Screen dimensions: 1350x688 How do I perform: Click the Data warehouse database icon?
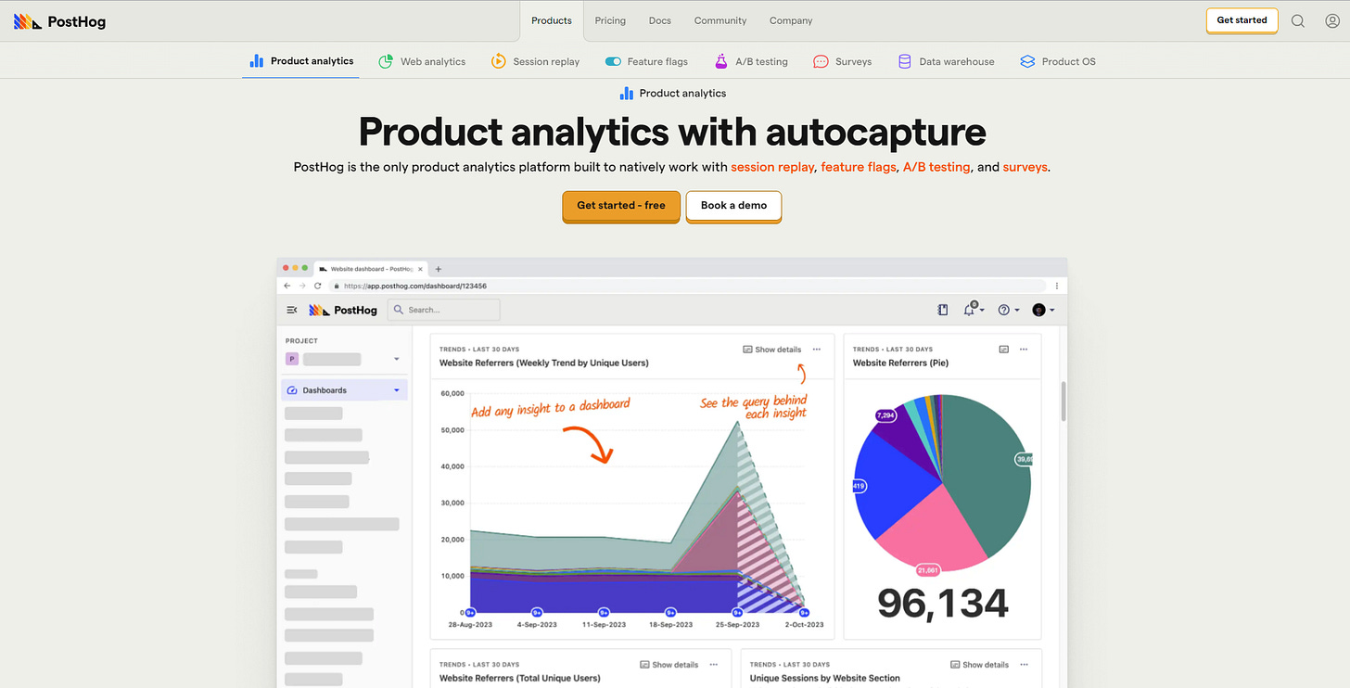905,61
